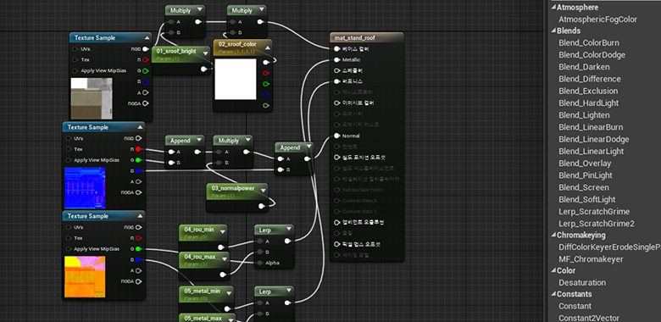Click the red R output pin on the normal-map Texture Sample
The image size is (661, 322).
pos(138,149)
